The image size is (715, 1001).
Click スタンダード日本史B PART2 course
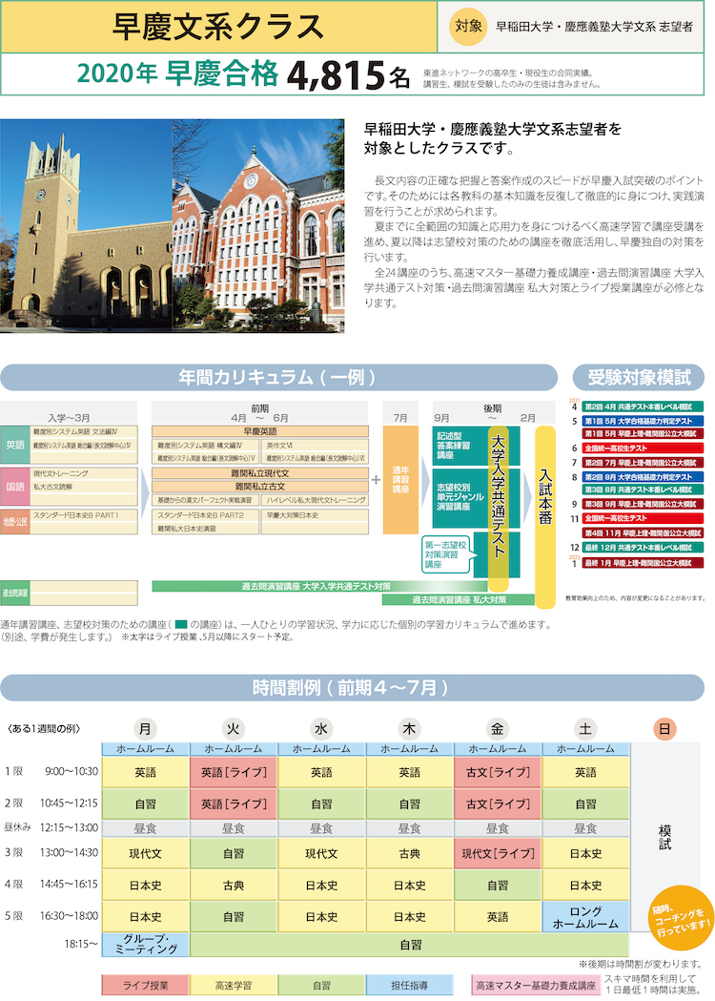point(205,515)
